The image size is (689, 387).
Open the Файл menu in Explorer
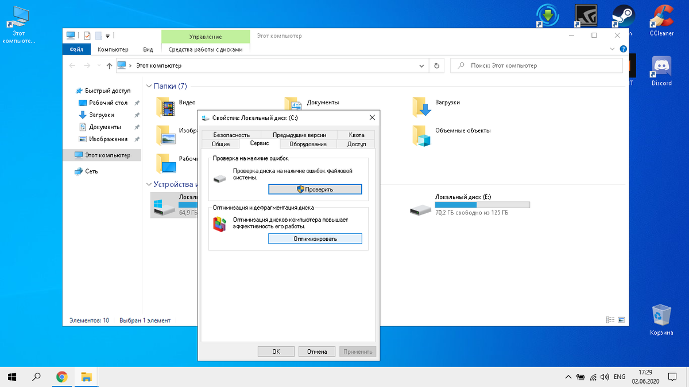(x=76, y=49)
